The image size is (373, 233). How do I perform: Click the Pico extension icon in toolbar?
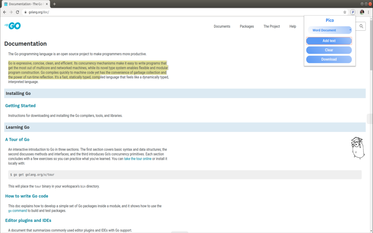(x=353, y=12)
